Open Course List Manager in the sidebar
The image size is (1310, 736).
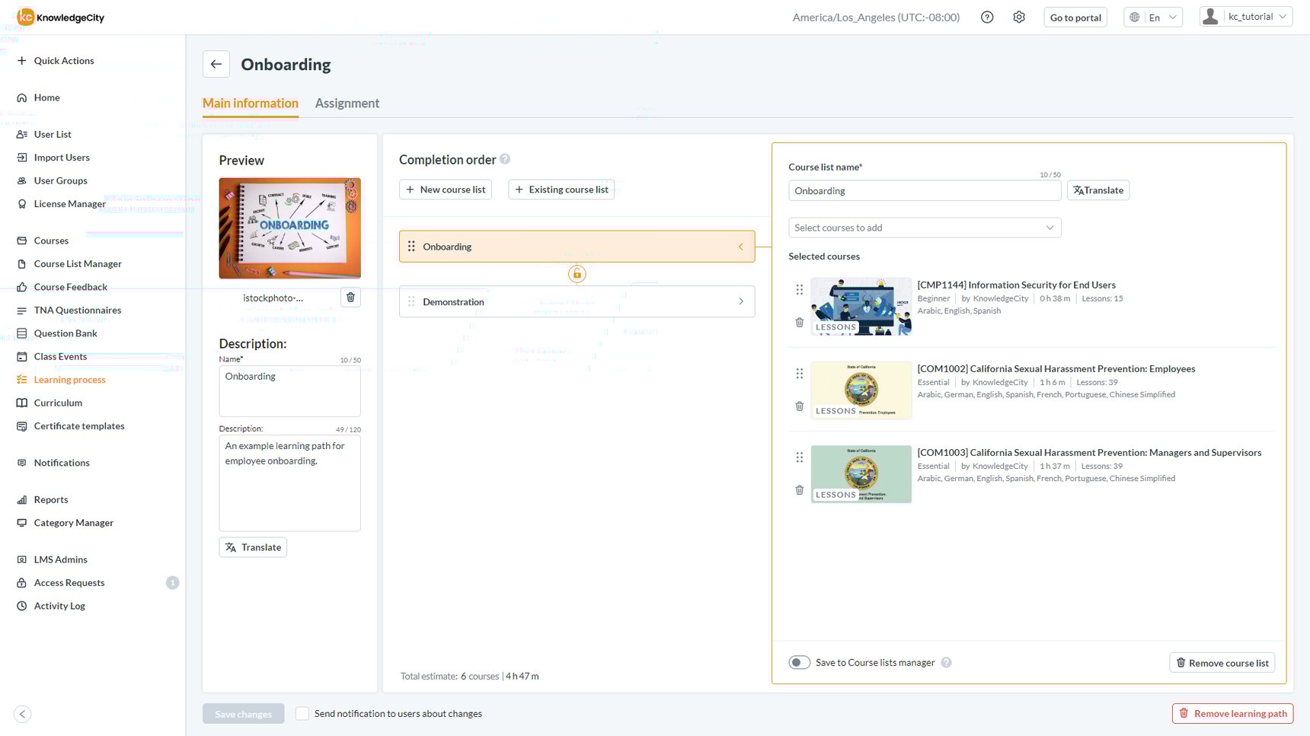click(x=78, y=263)
